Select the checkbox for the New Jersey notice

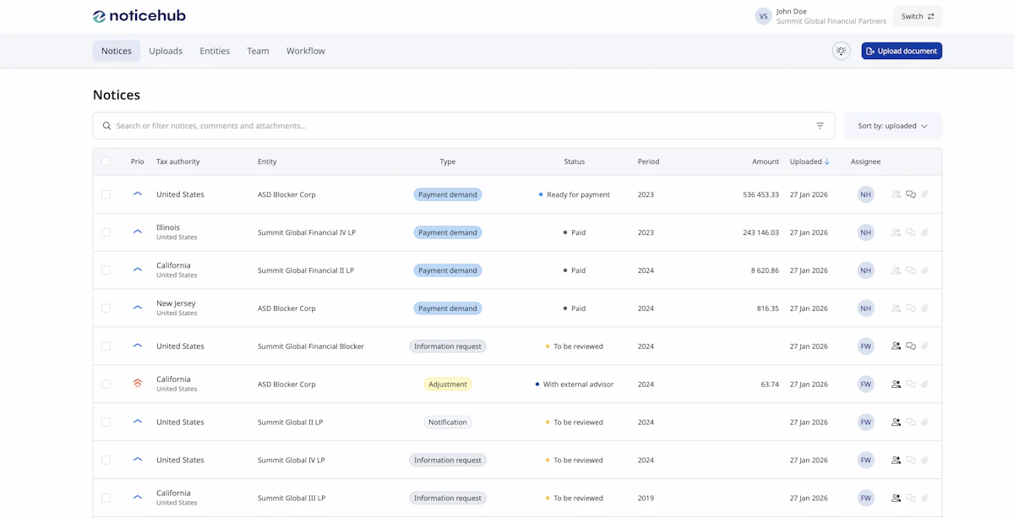(106, 308)
